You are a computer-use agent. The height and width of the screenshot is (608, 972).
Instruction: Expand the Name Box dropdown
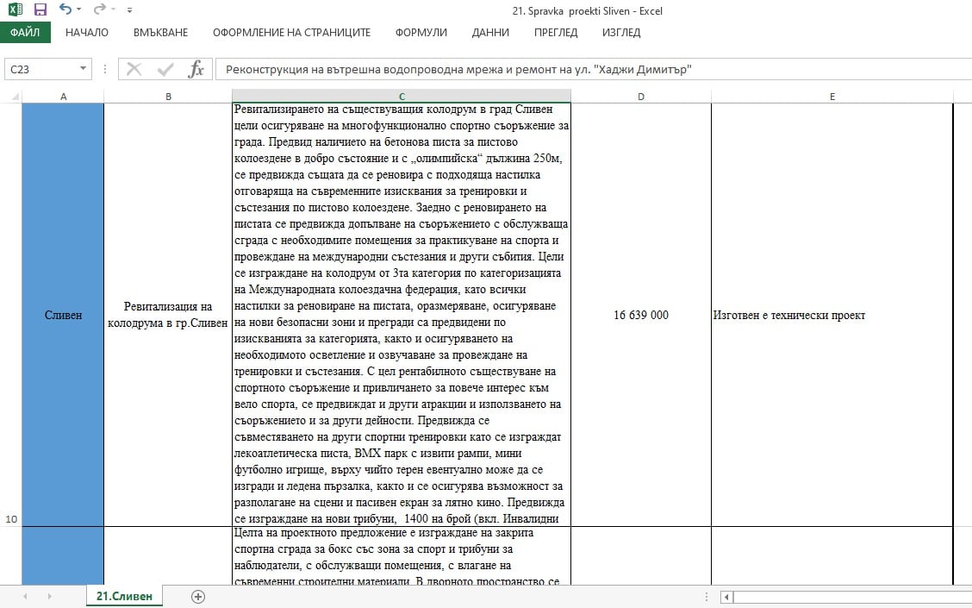click(x=84, y=69)
